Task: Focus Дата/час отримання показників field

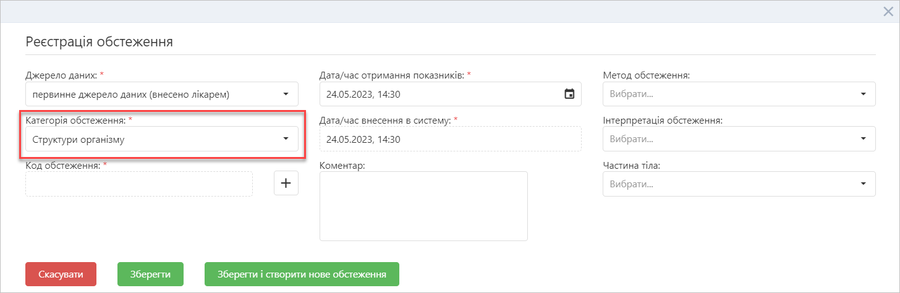Action: pos(451,94)
